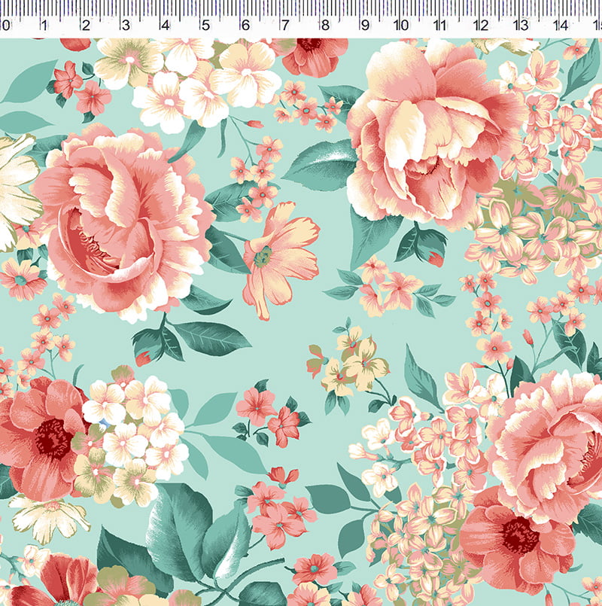Click the number 13 on the ruler
Image resolution: width=602 pixels, height=606 pixels.
[x=521, y=26]
